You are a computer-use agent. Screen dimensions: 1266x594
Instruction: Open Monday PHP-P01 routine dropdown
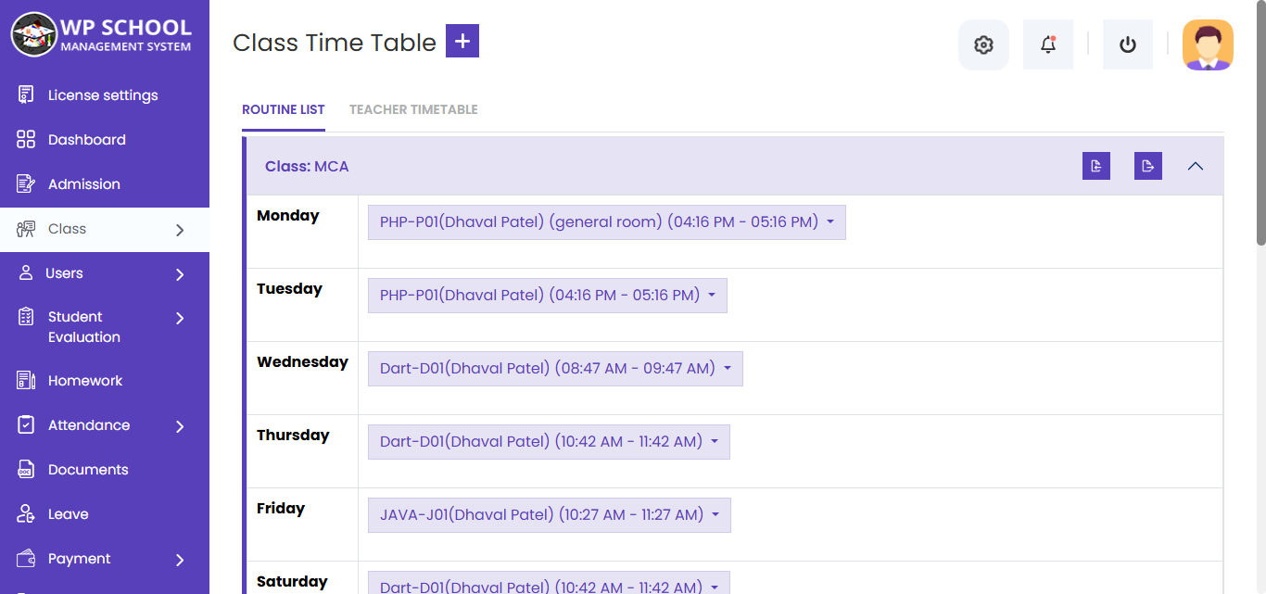(607, 222)
